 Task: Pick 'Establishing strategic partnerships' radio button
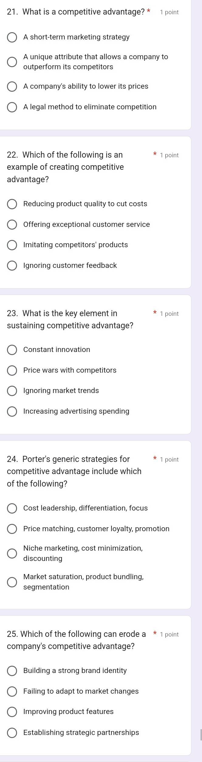(12, 733)
